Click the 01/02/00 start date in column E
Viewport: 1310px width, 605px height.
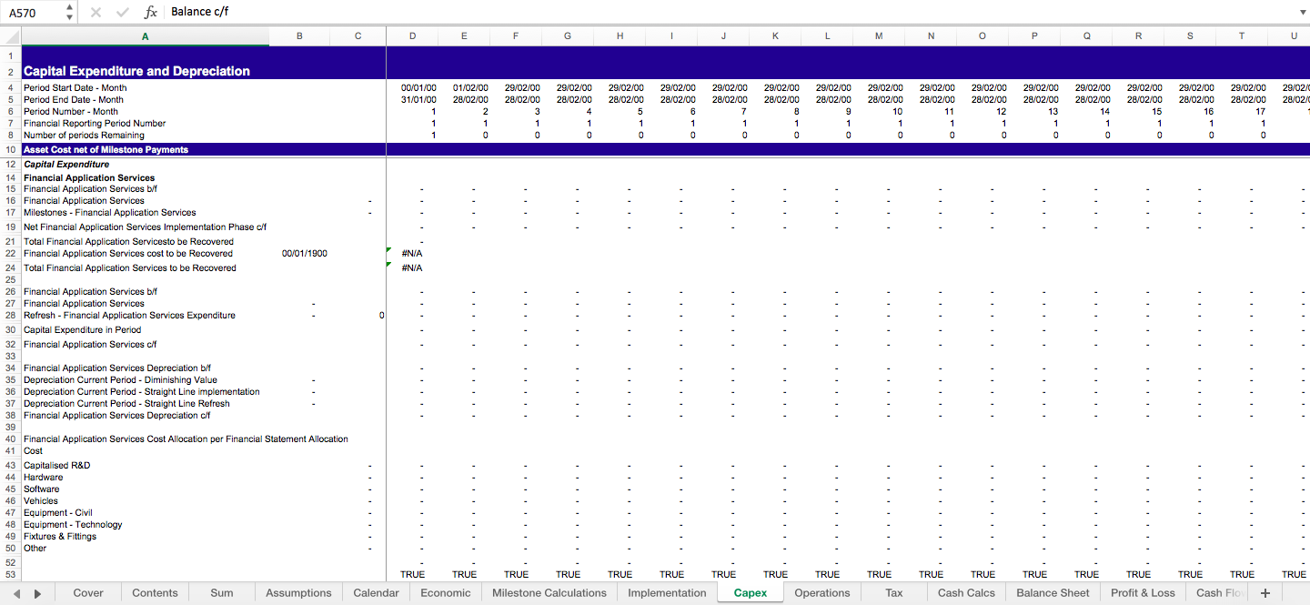[470, 88]
